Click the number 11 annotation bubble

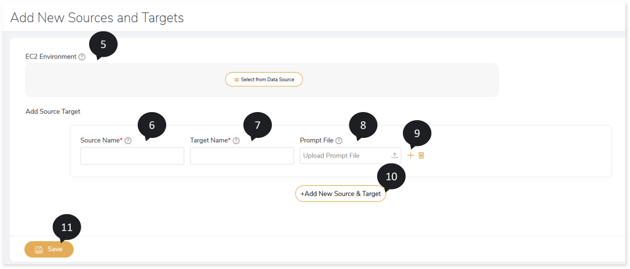tap(66, 228)
